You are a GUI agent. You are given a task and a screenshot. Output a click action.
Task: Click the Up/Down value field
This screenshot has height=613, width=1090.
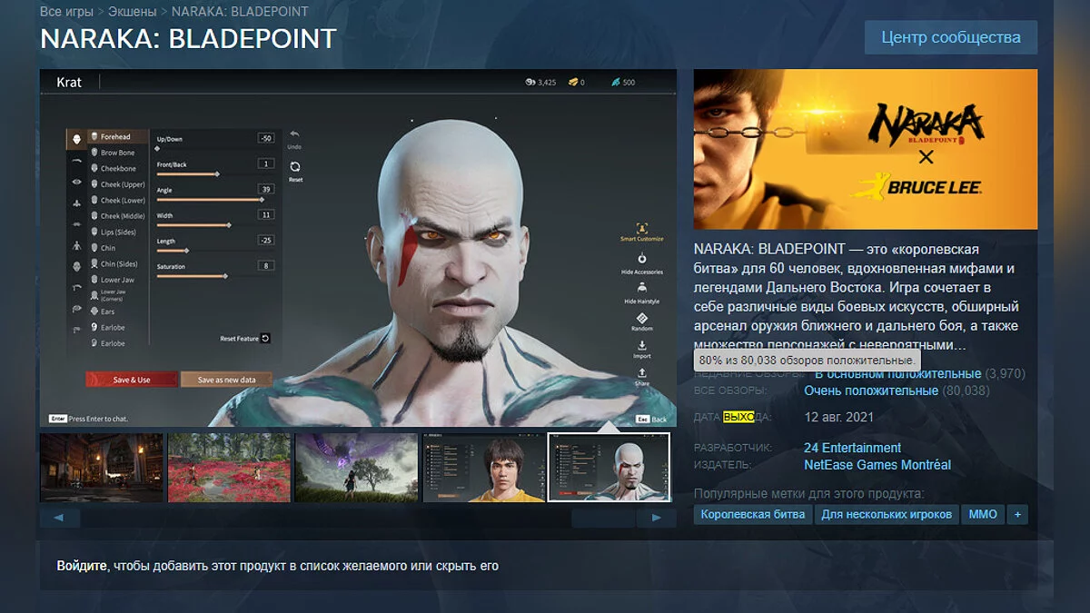265,138
